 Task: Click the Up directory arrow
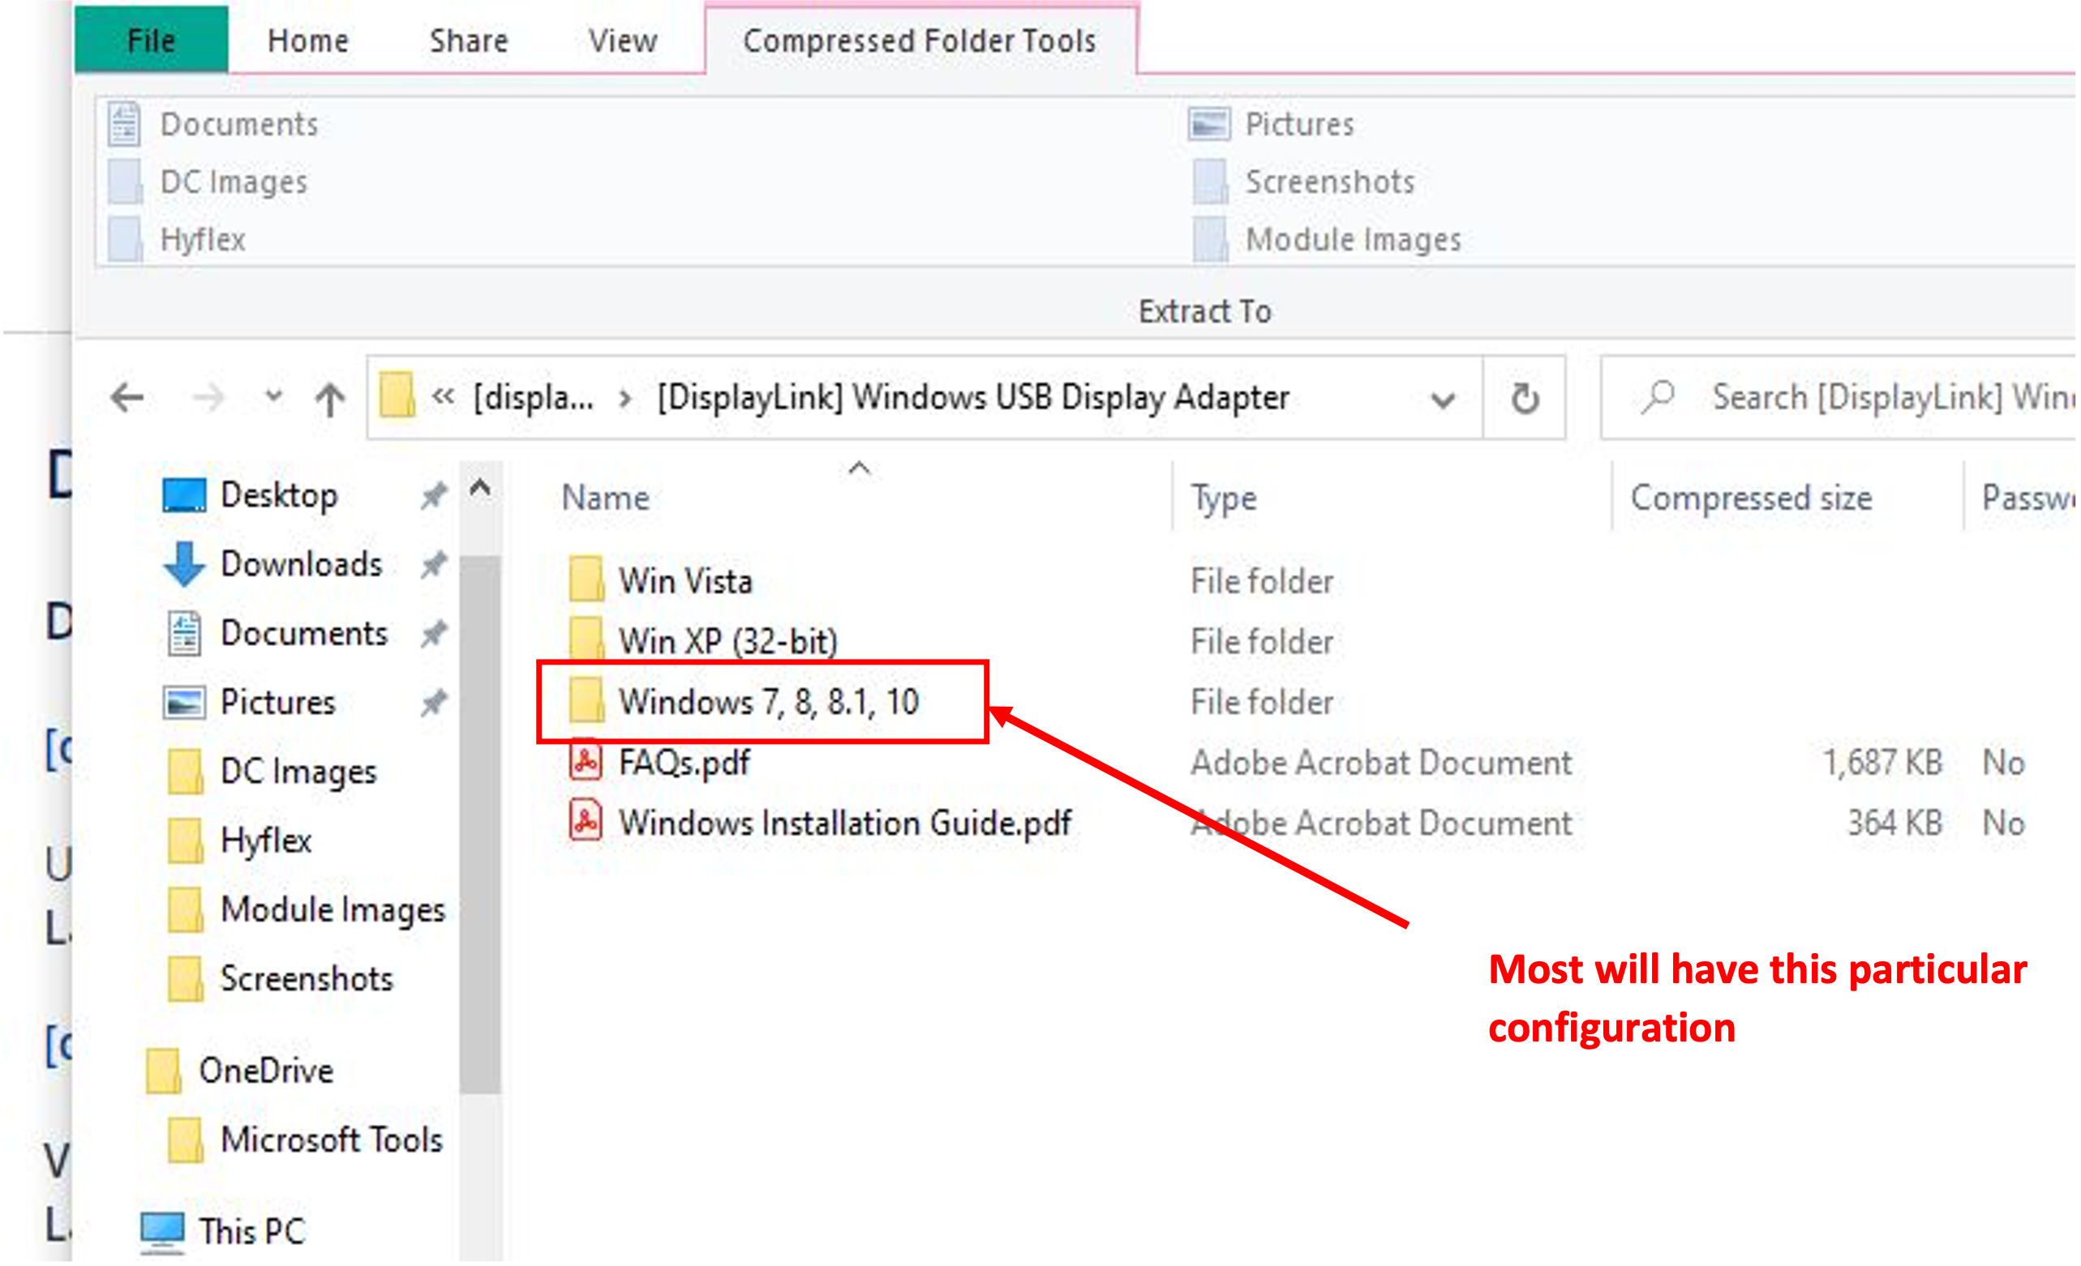329,399
